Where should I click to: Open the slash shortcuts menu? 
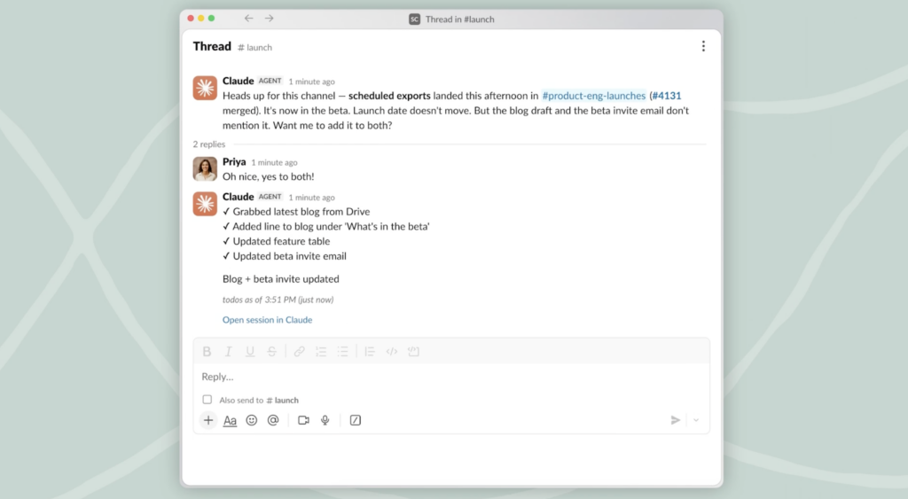(x=356, y=420)
